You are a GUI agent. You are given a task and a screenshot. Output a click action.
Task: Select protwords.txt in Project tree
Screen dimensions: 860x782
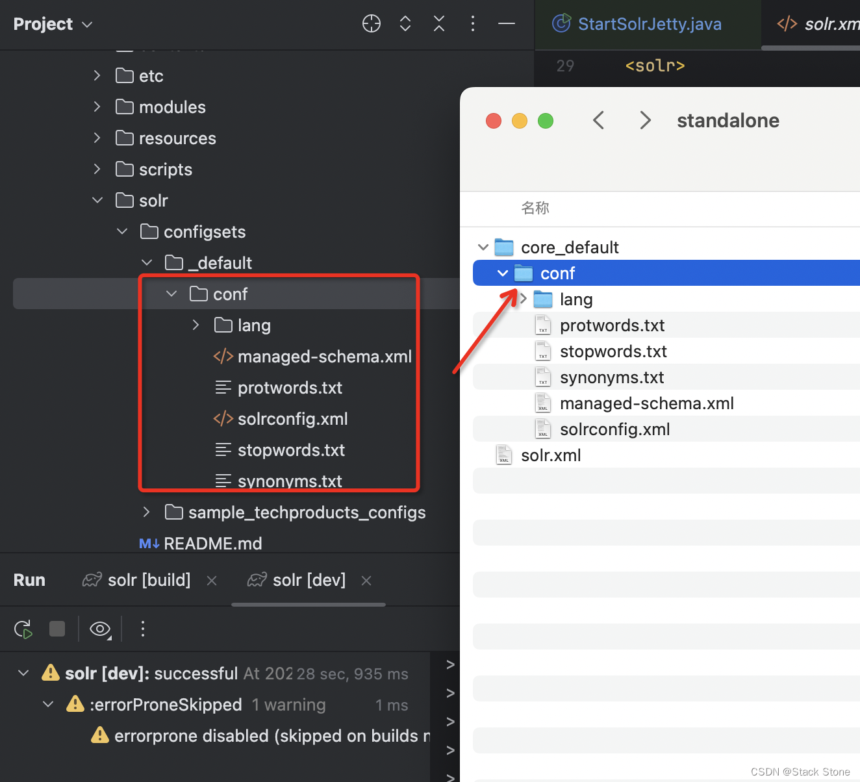(x=290, y=388)
